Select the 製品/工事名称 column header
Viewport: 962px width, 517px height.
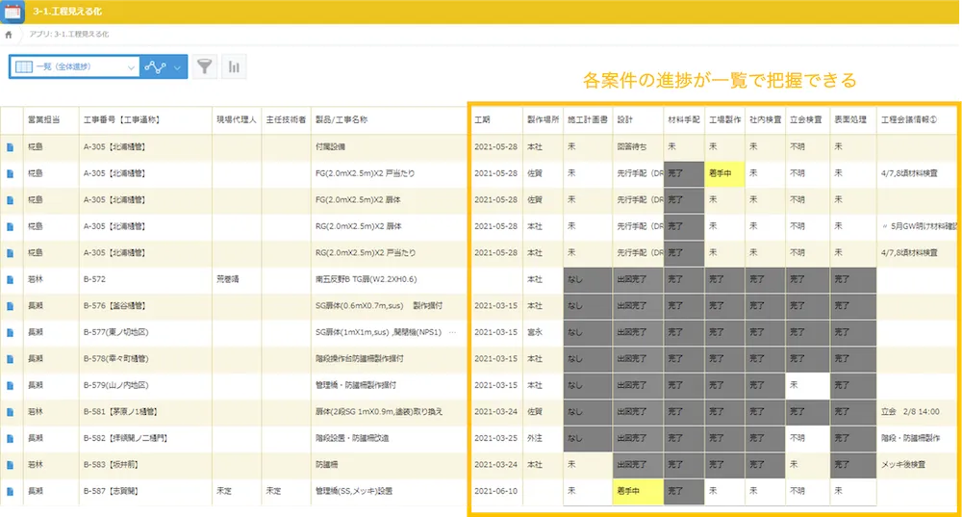[x=341, y=120]
